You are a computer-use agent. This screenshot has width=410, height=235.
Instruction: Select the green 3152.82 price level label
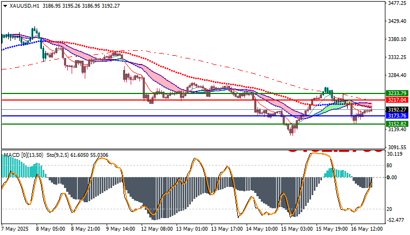point(397,124)
